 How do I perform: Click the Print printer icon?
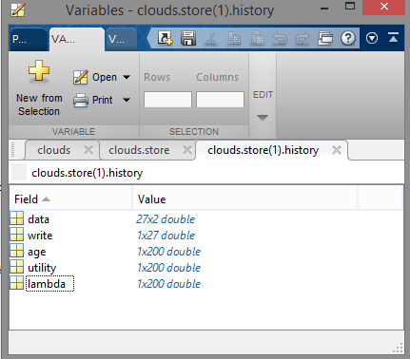tap(81, 100)
